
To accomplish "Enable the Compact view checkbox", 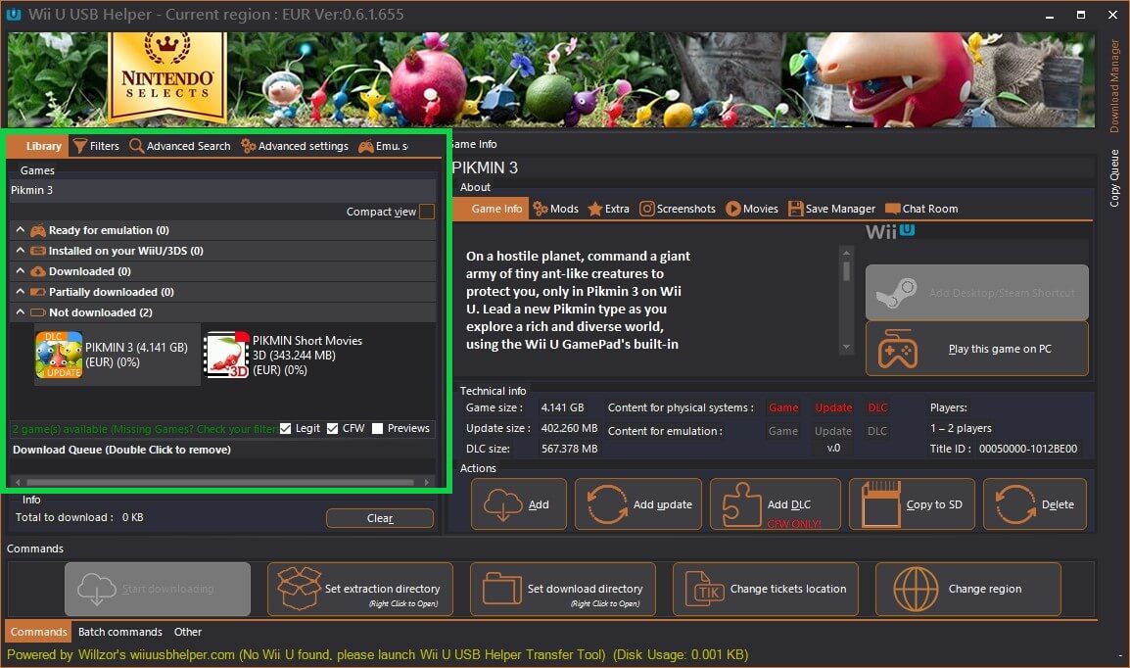I will 427,212.
